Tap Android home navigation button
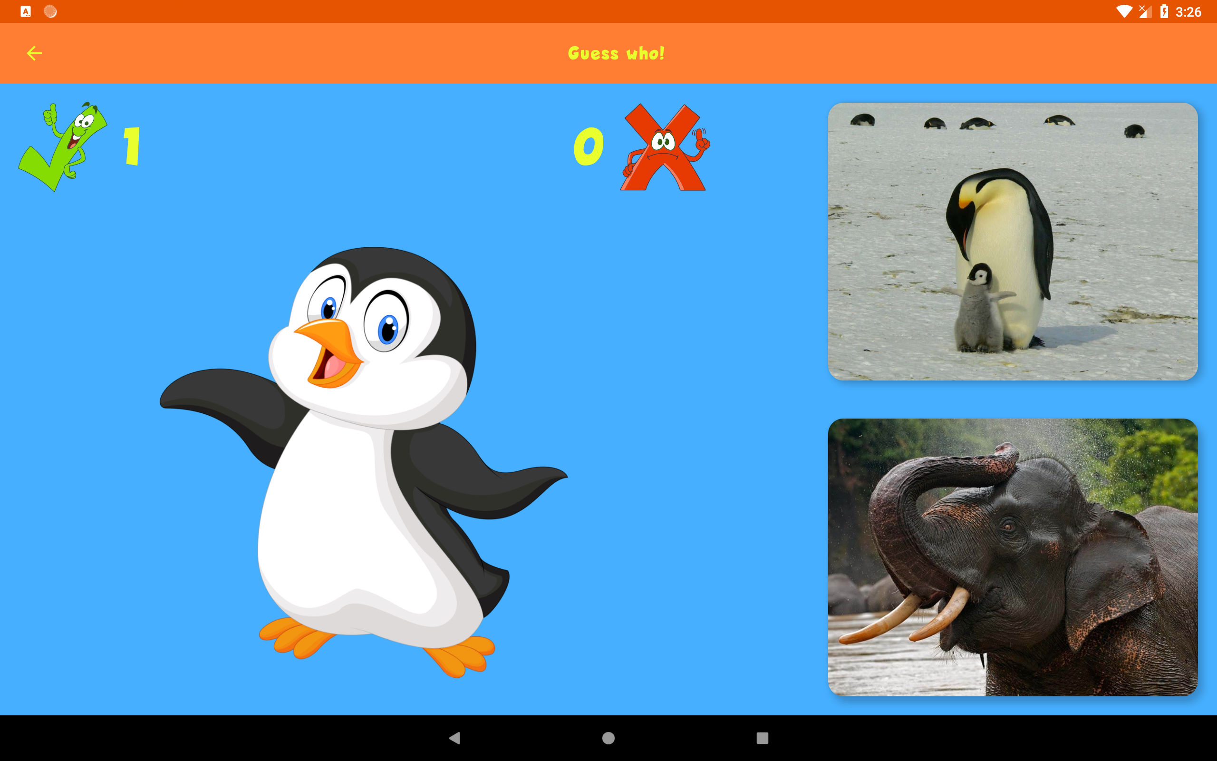This screenshot has width=1217, height=761. [x=608, y=738]
